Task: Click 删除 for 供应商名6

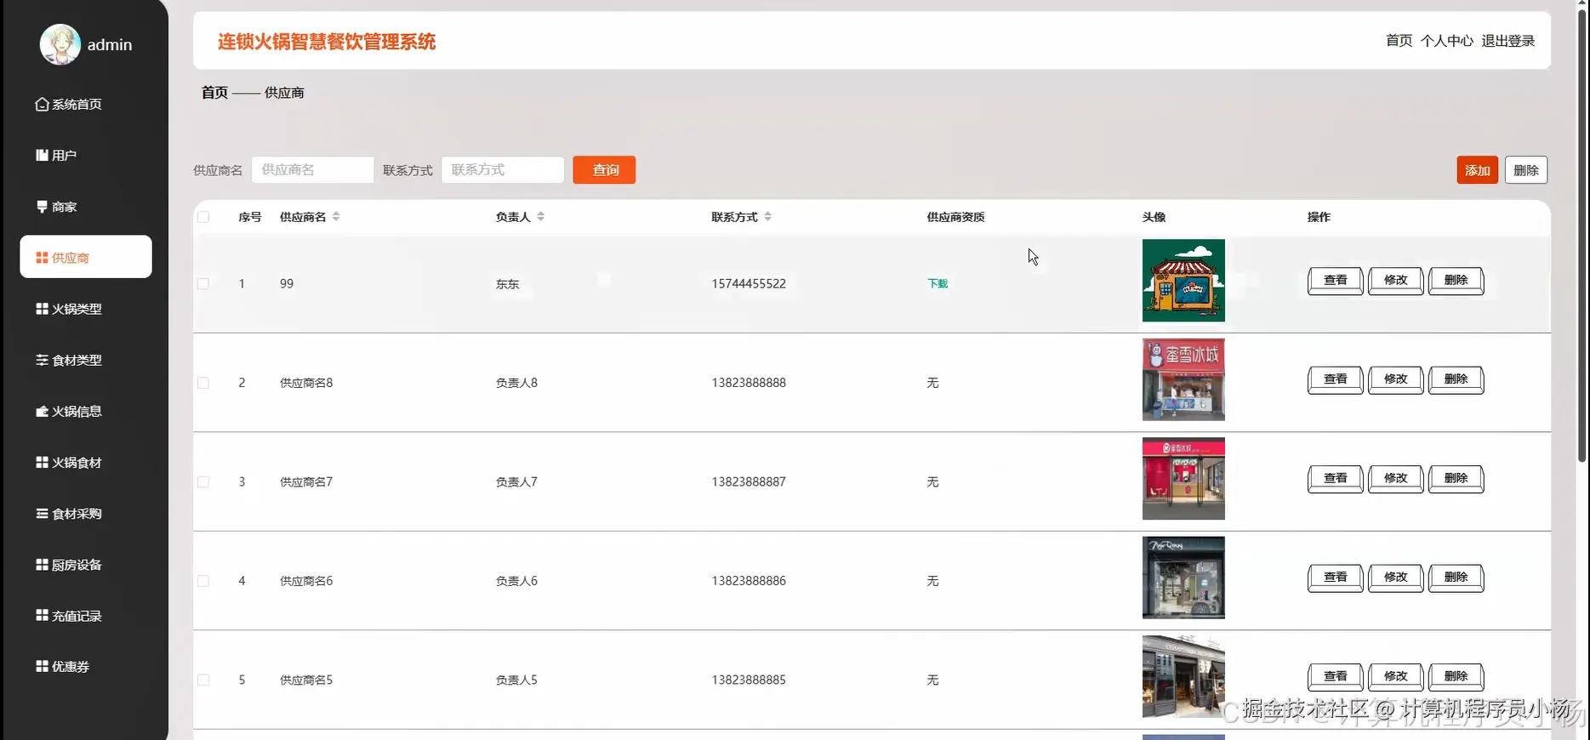Action: 1456,577
